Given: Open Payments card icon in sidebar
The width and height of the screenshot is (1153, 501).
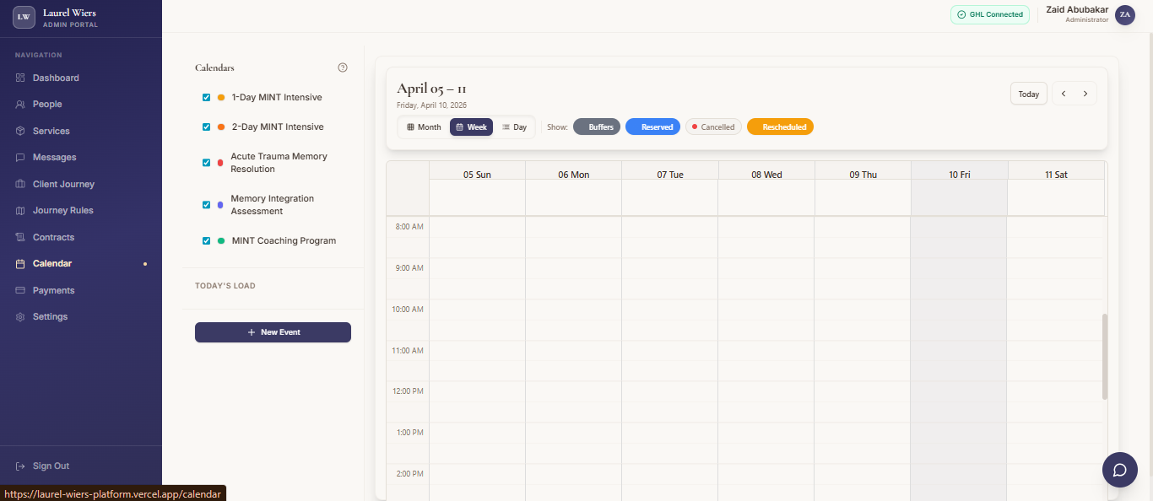Looking at the screenshot, I should point(20,290).
